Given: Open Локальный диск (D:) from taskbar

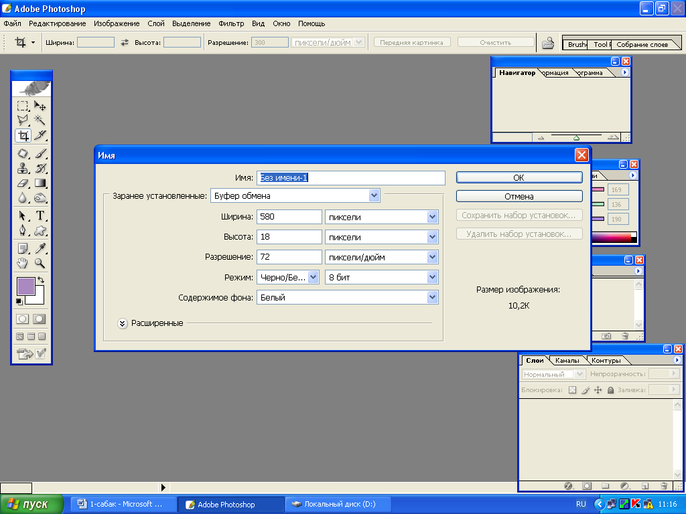Looking at the screenshot, I should [x=339, y=504].
